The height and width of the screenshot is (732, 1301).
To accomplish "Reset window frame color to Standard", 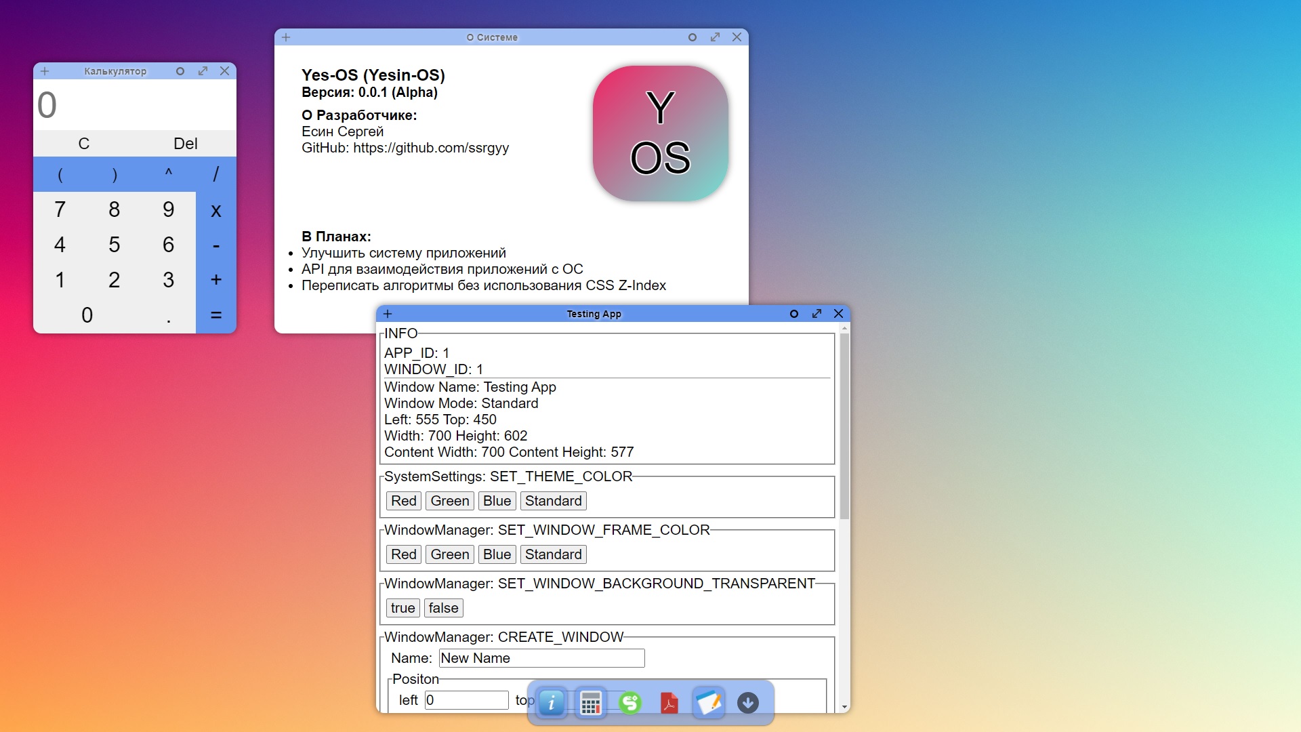I will point(552,554).
